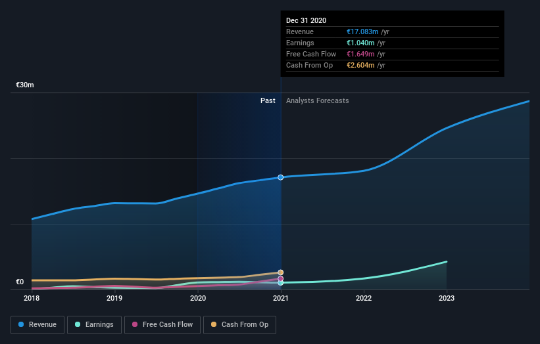Click the Earnings row label in tooltip

[301, 43]
